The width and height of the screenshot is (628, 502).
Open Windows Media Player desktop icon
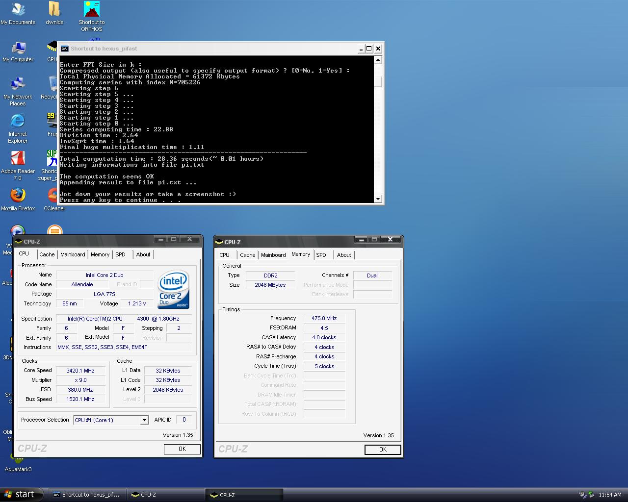tap(18, 230)
